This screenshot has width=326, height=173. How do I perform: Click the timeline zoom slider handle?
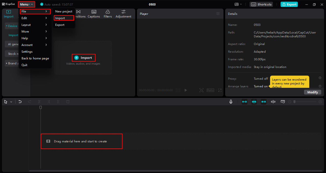pos(294,102)
